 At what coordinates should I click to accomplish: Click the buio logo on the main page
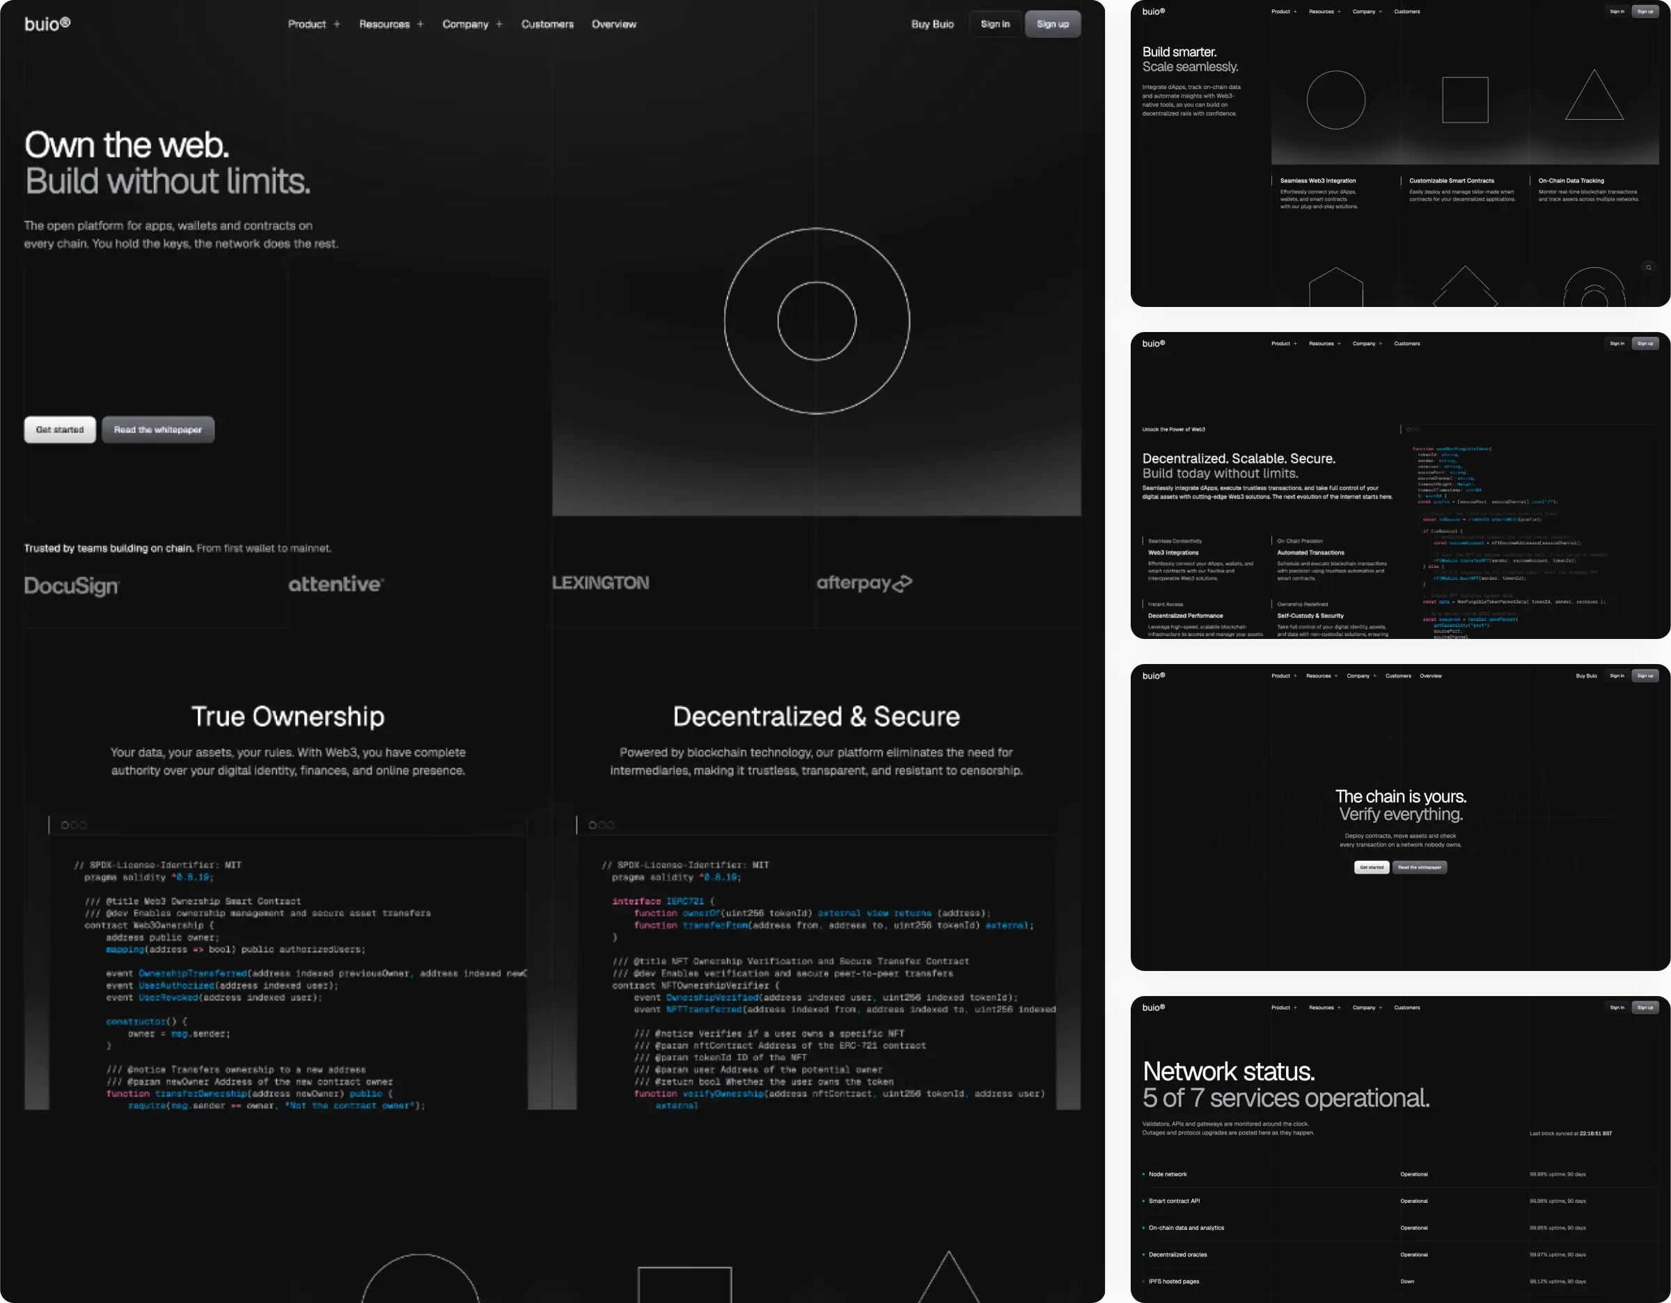click(x=47, y=24)
